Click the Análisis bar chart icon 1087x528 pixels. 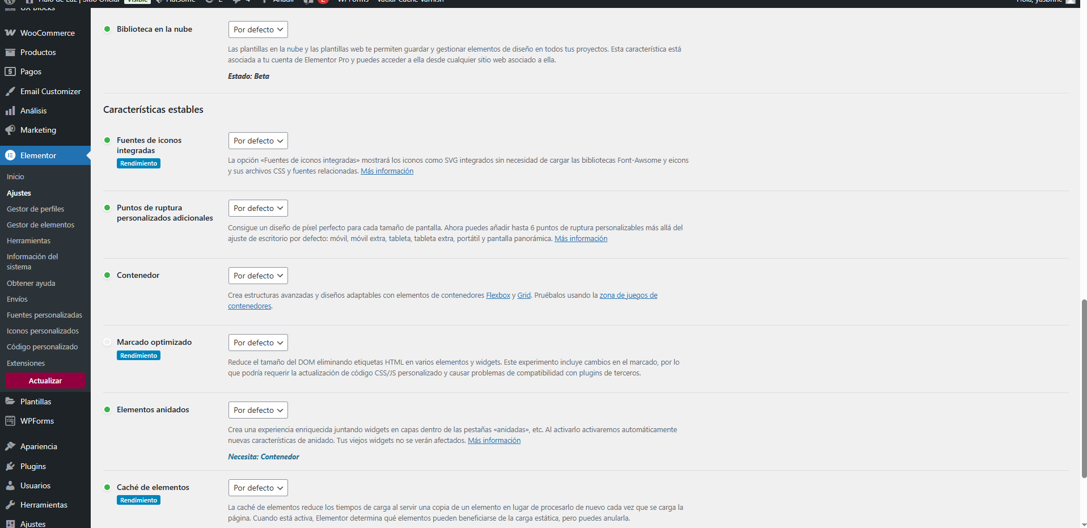[x=10, y=111]
